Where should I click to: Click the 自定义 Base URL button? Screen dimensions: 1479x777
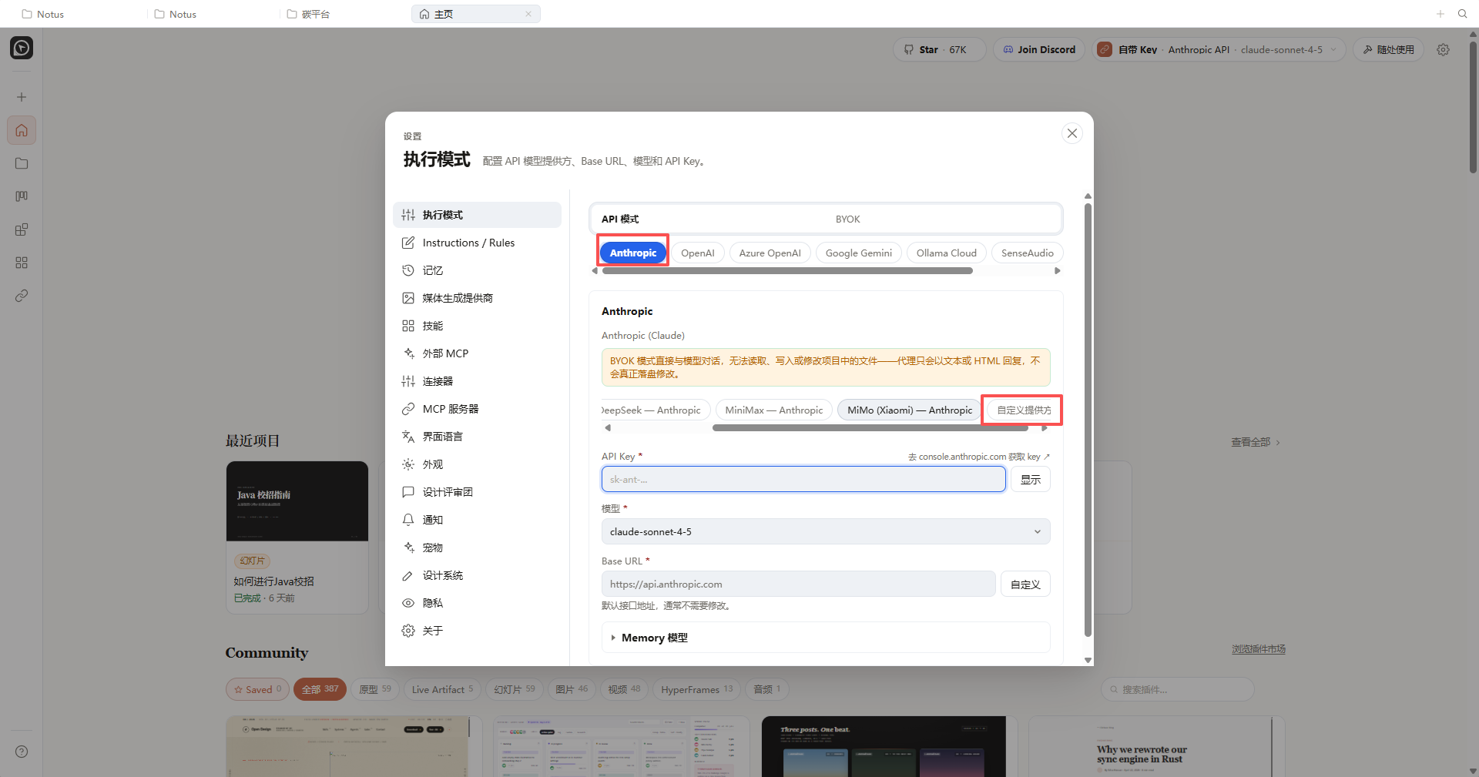1025,584
